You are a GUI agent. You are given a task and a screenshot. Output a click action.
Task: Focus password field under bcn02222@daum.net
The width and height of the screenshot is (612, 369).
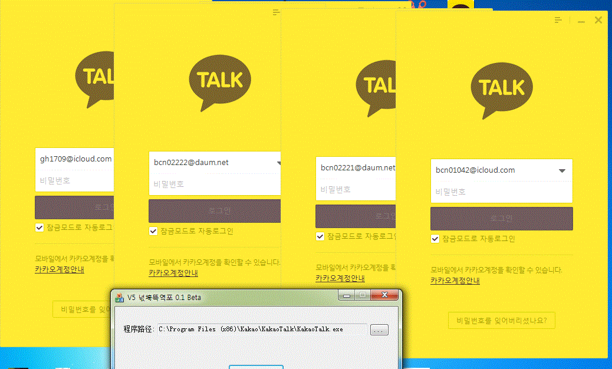point(215,184)
